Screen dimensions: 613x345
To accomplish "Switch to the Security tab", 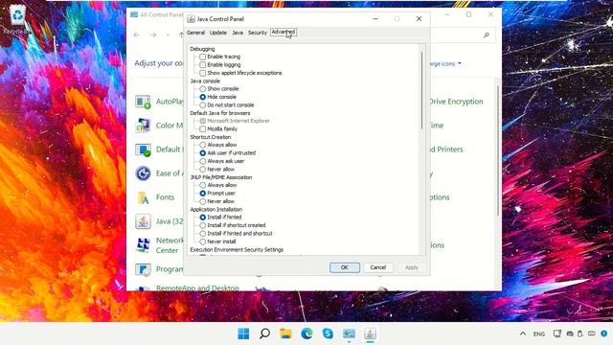I will (258, 33).
